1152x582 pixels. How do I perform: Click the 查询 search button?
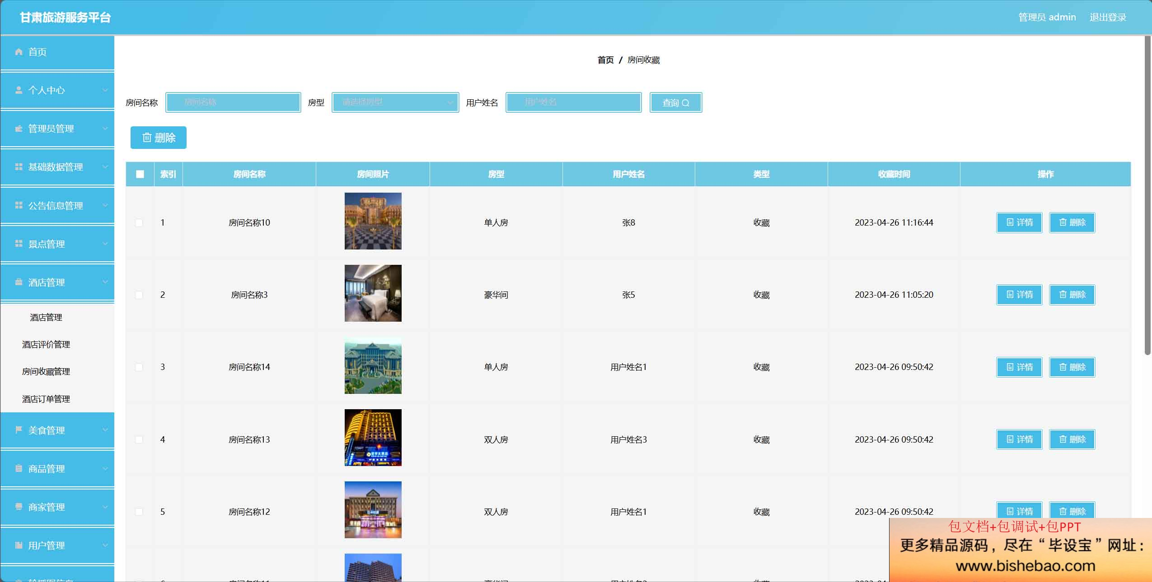[x=676, y=102]
